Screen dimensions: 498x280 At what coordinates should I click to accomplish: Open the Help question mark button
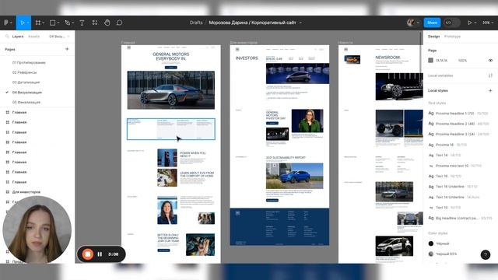[486, 254]
